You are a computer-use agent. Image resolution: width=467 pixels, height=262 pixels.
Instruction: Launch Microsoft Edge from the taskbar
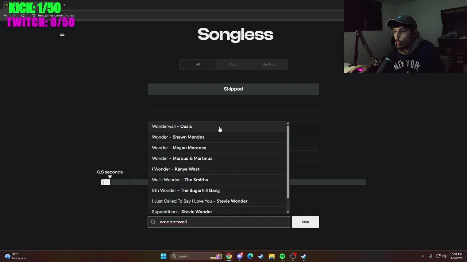click(x=250, y=256)
